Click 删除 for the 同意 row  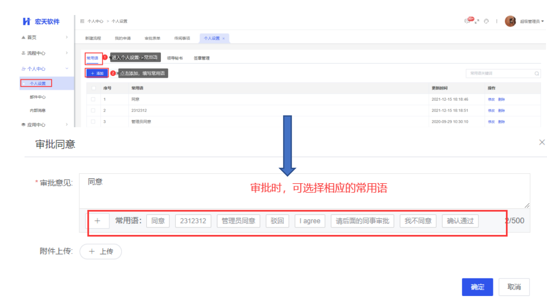[501, 99]
